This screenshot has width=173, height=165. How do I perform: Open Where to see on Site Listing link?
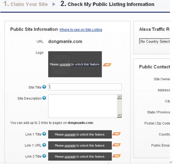coord(81,30)
